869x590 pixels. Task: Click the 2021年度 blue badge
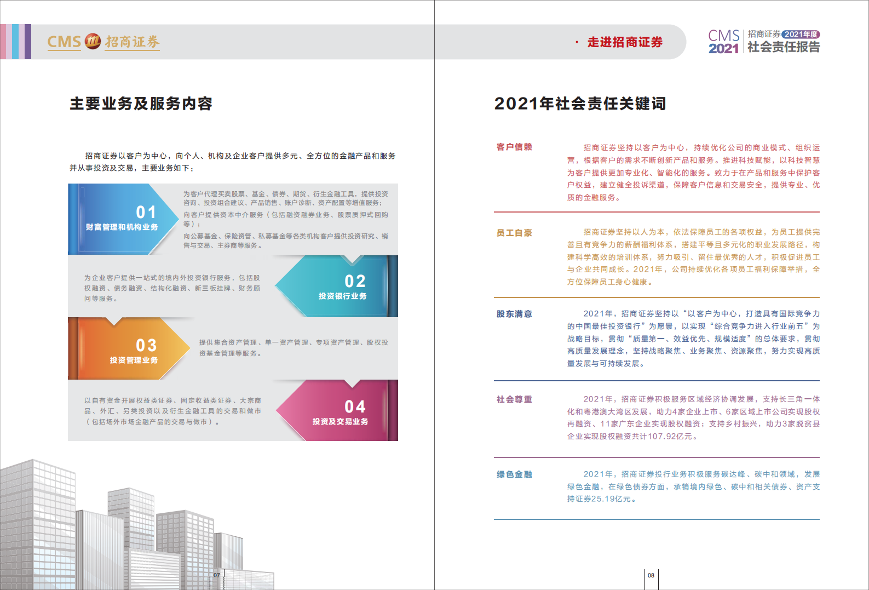tap(801, 34)
